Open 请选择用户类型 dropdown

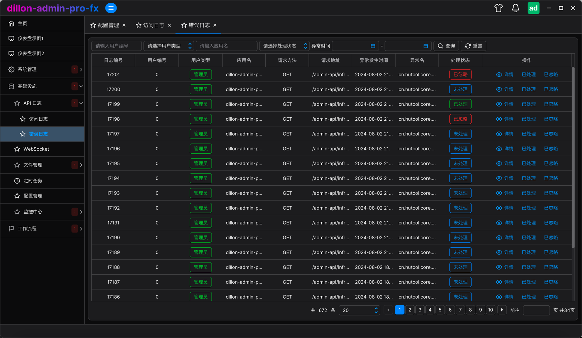[x=169, y=46]
